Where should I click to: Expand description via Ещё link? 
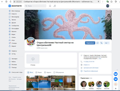tap(100, 58)
